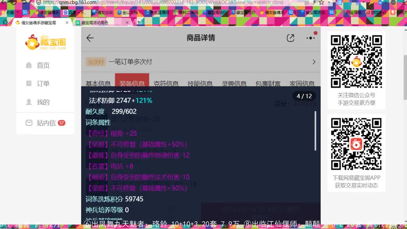The width and height of the screenshot is (407, 229).
Task: Click 下载网易藏宝阁APP caption
Action: [x=356, y=178]
